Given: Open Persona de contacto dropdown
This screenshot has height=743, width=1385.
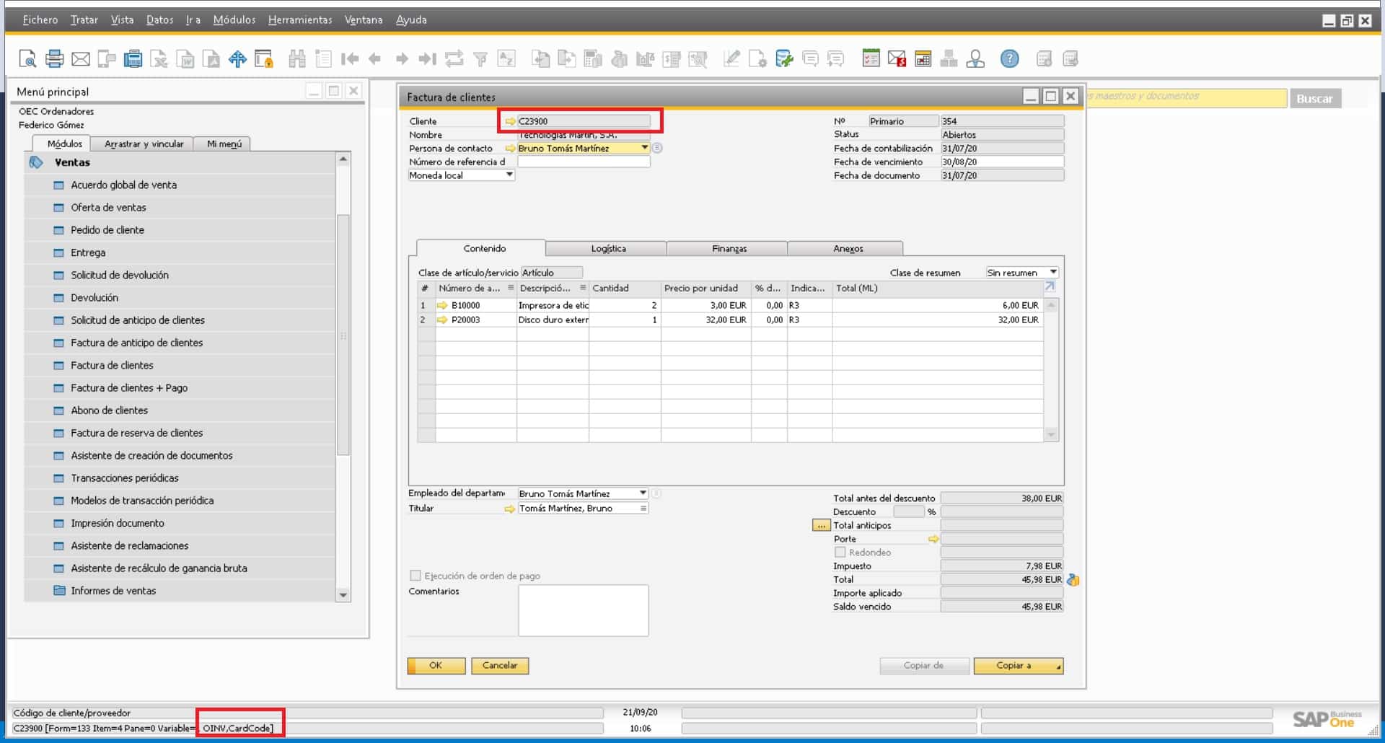Looking at the screenshot, I should pos(644,148).
